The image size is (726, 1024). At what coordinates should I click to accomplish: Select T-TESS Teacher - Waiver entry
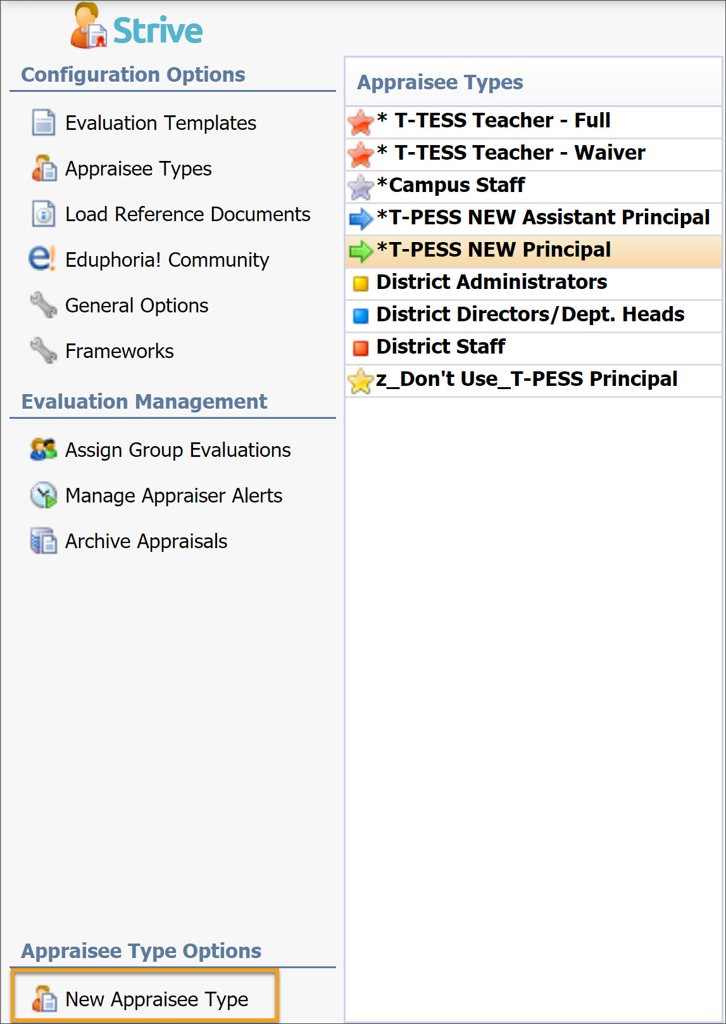click(x=534, y=153)
